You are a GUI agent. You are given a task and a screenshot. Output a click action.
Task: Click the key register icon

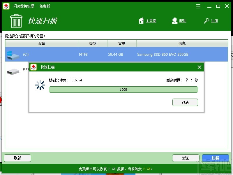click(206, 21)
